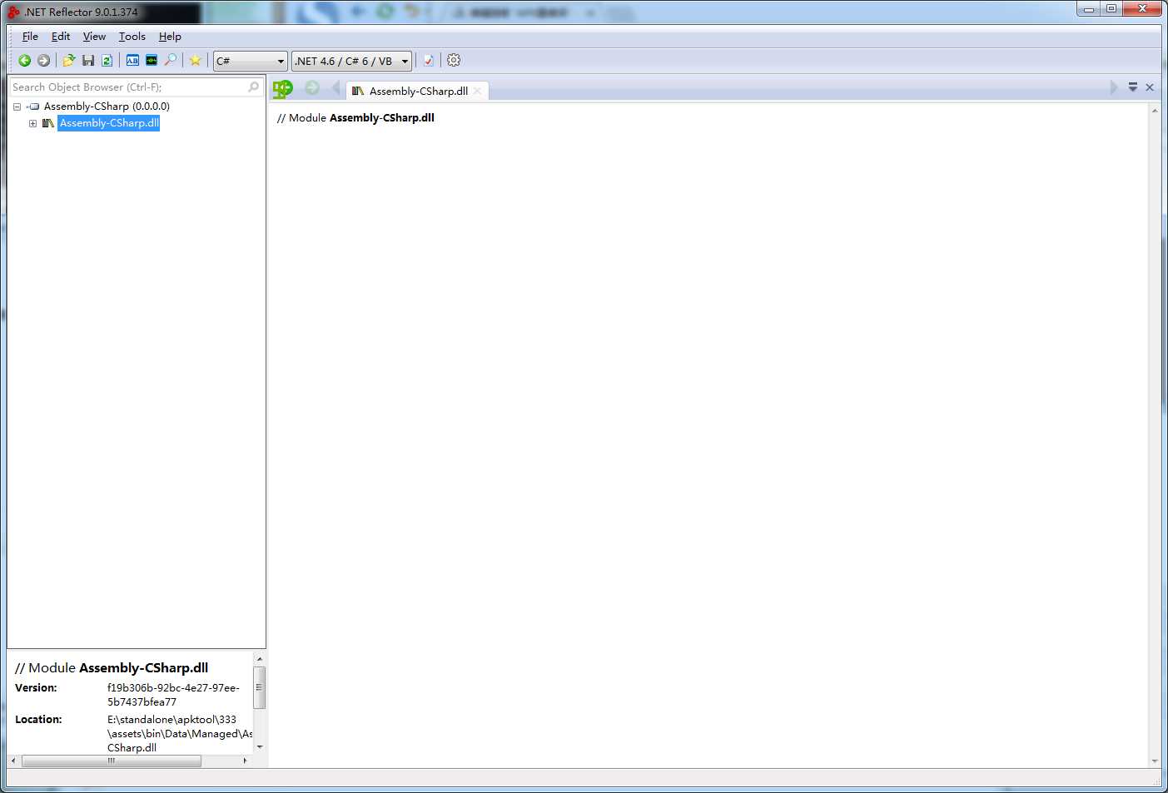Open the Help menu
This screenshot has height=793, width=1168.
tap(170, 37)
